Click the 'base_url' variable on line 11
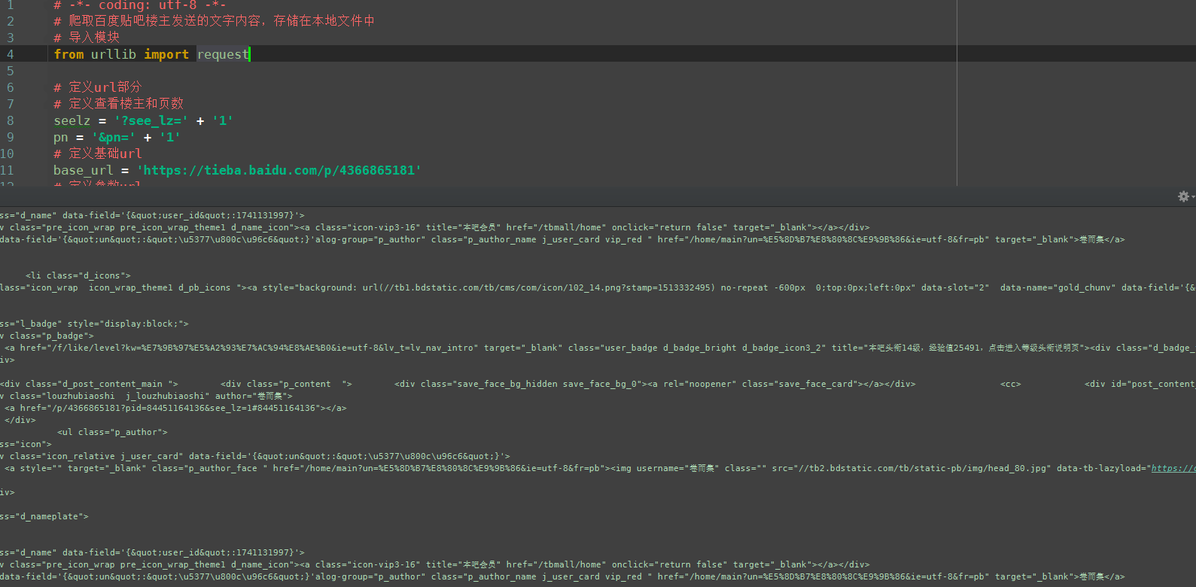Image resolution: width=1196 pixels, height=587 pixels. [84, 170]
